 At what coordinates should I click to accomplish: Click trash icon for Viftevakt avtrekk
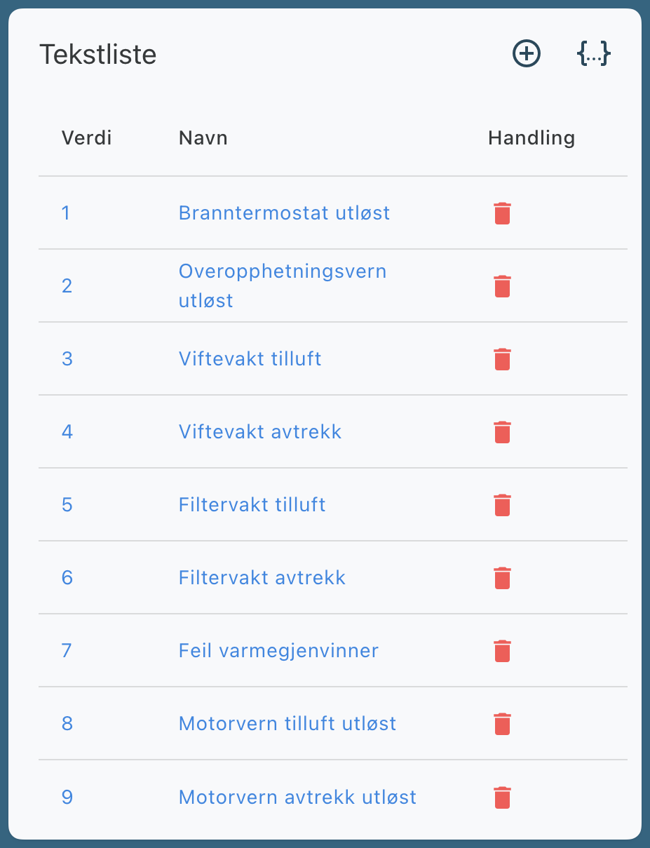(502, 432)
